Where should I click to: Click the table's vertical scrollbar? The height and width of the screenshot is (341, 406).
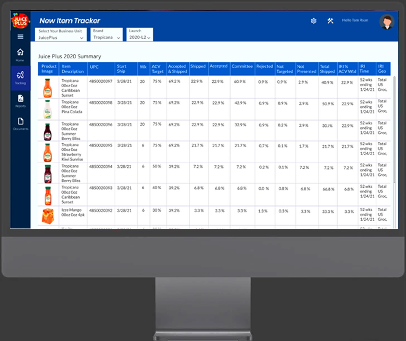[394, 129]
